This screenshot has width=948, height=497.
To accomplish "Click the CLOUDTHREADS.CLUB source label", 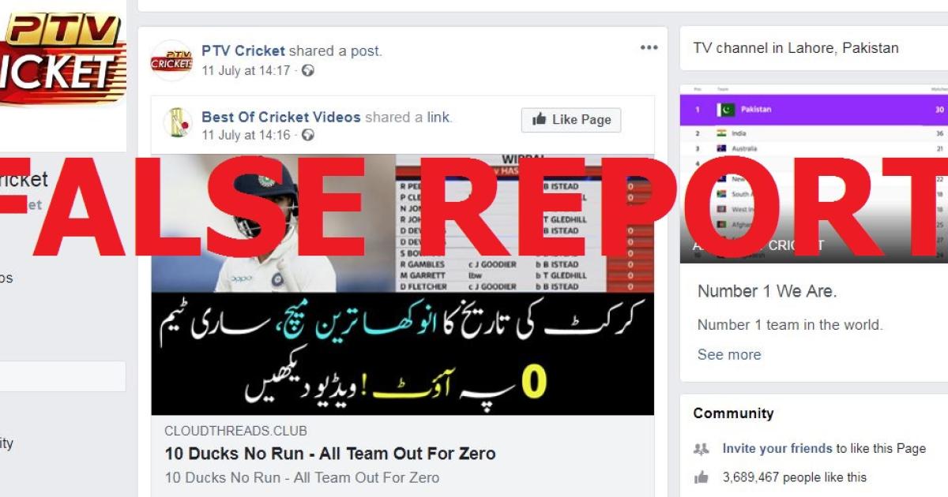I will point(235,431).
